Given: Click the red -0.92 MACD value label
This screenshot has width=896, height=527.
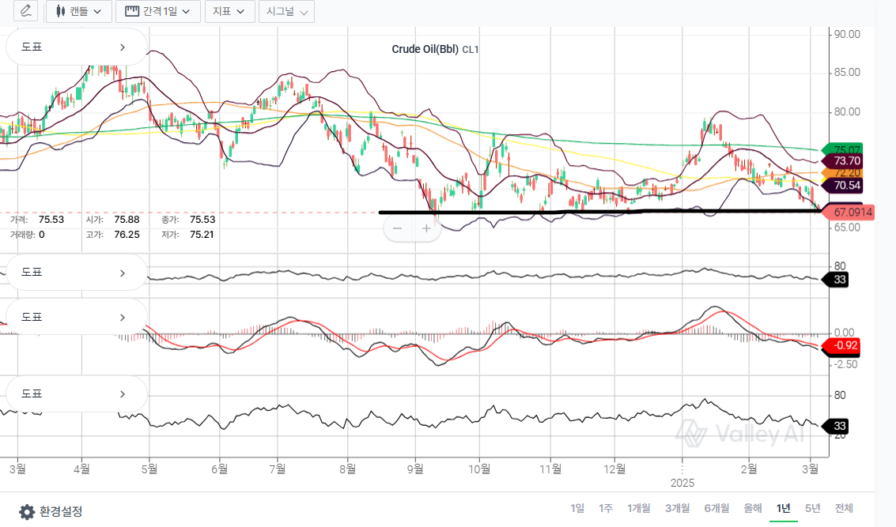Looking at the screenshot, I should coord(845,345).
